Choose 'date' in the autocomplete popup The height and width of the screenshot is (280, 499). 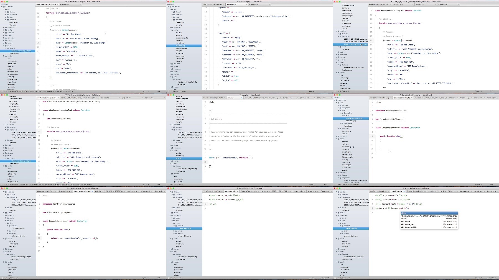[x=429, y=213]
